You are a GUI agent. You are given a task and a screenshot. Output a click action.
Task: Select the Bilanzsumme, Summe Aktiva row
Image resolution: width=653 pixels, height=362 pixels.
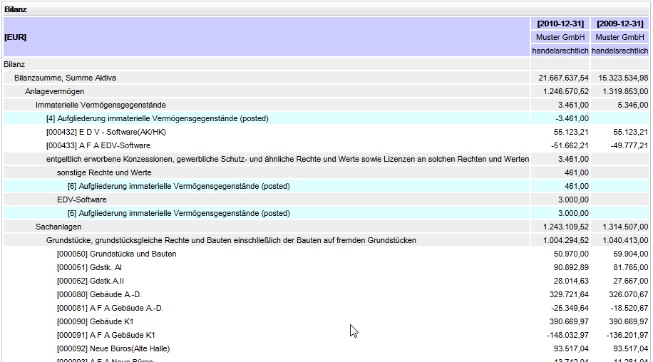coord(66,78)
